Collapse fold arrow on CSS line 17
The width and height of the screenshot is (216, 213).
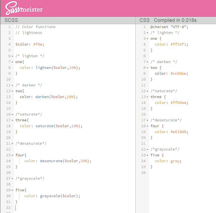coord(148,121)
